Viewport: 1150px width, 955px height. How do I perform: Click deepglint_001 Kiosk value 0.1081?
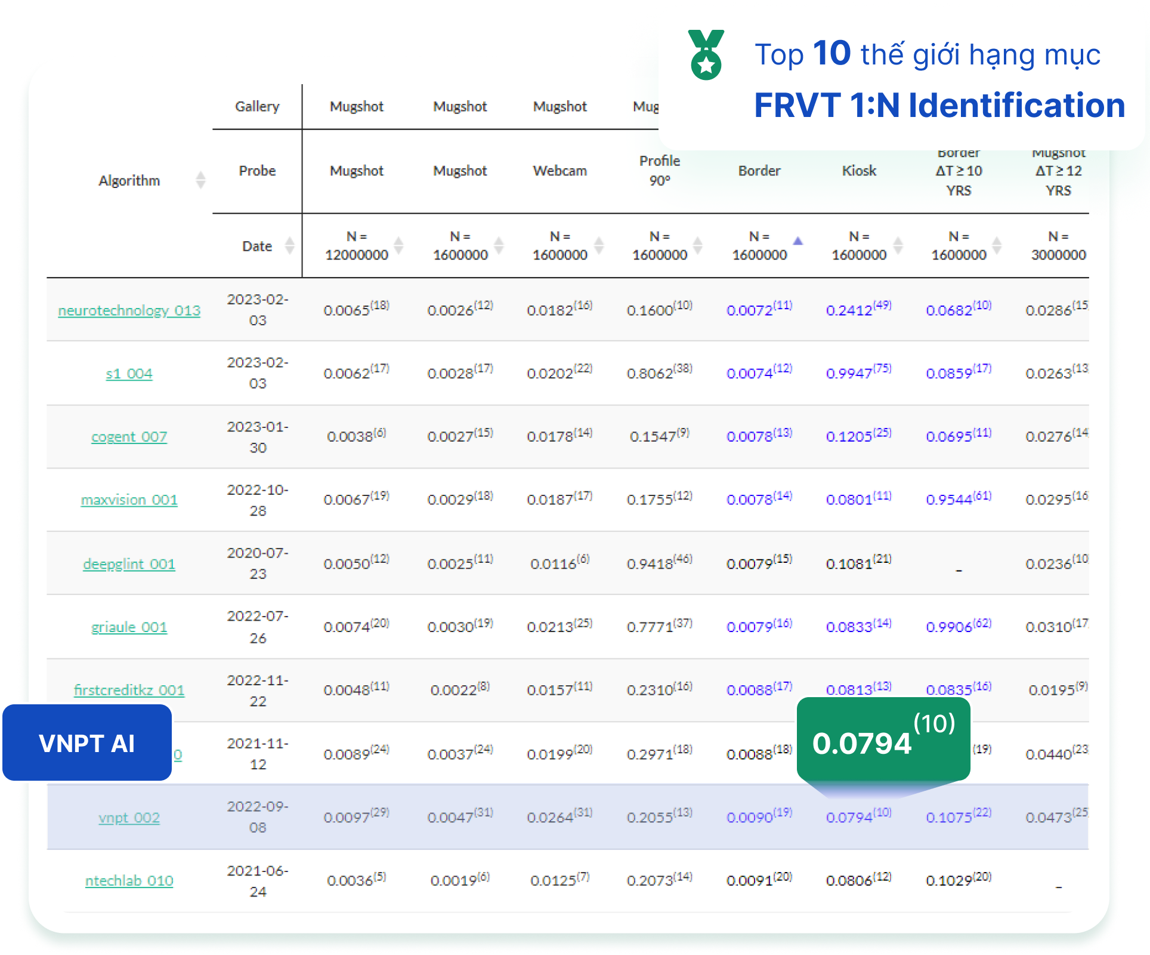tap(859, 563)
